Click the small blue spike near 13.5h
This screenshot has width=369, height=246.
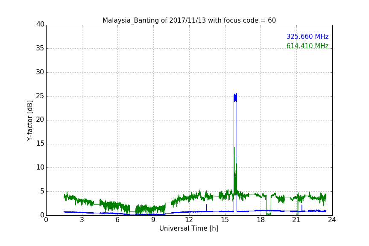click(x=206, y=207)
